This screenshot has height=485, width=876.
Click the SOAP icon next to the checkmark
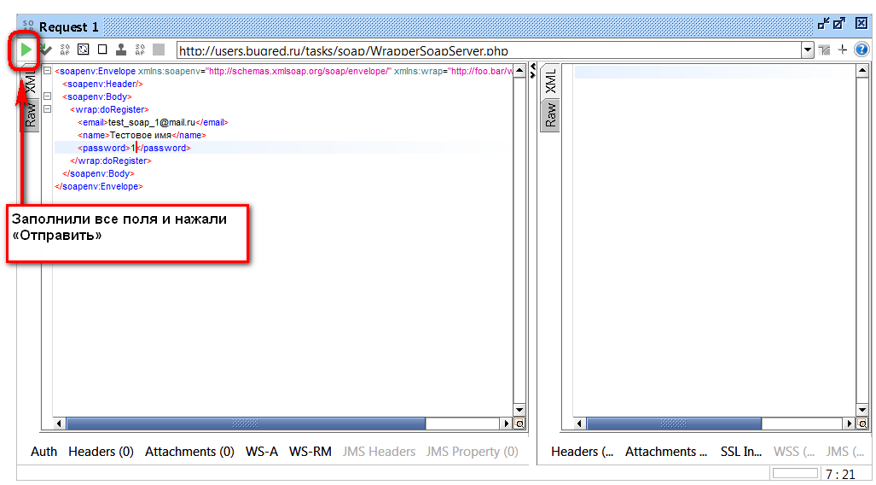[x=65, y=50]
